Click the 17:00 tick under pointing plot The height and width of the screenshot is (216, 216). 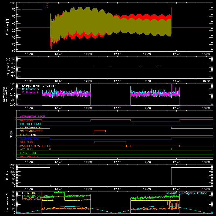click(88, 54)
